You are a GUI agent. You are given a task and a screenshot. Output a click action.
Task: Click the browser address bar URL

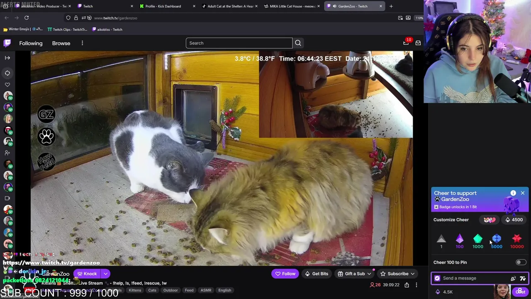click(x=115, y=18)
